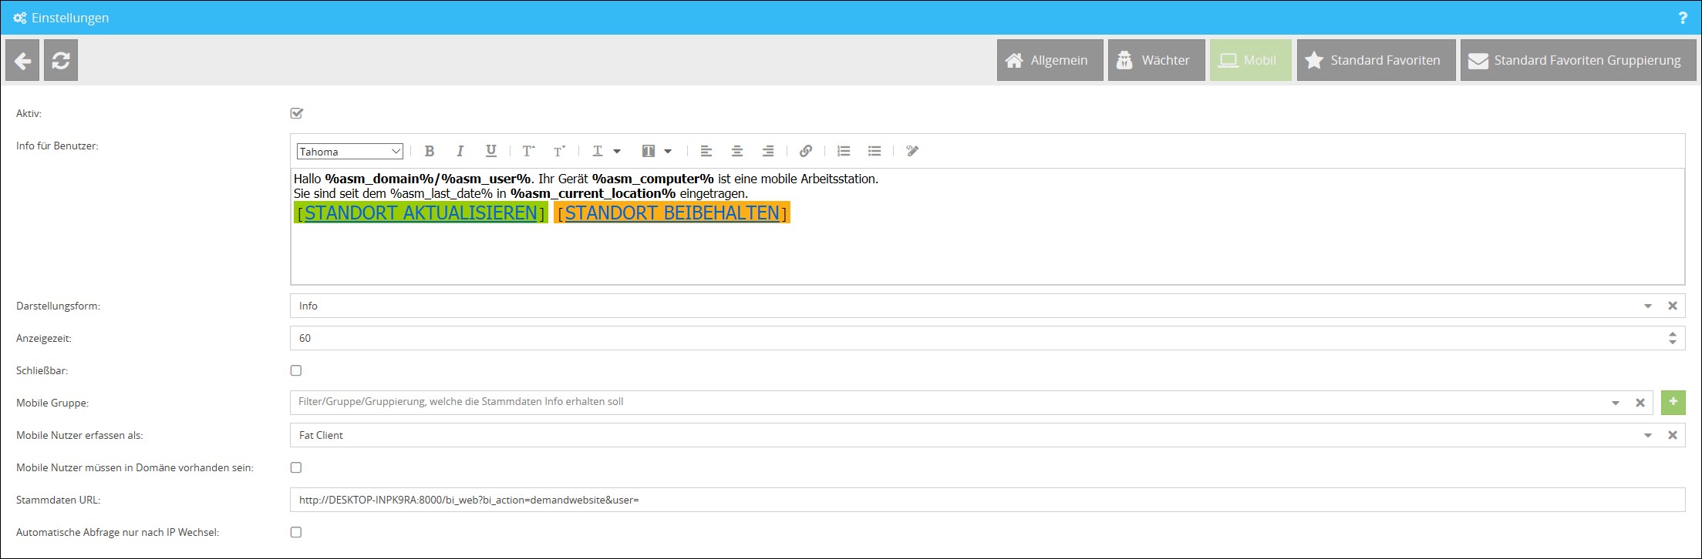Click Fat Client value text
This screenshot has height=559, width=1702.
coord(321,435)
